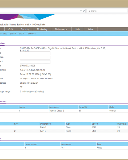Click the Power supply column header
The height and width of the screenshot is (160, 128).
[42, 144]
